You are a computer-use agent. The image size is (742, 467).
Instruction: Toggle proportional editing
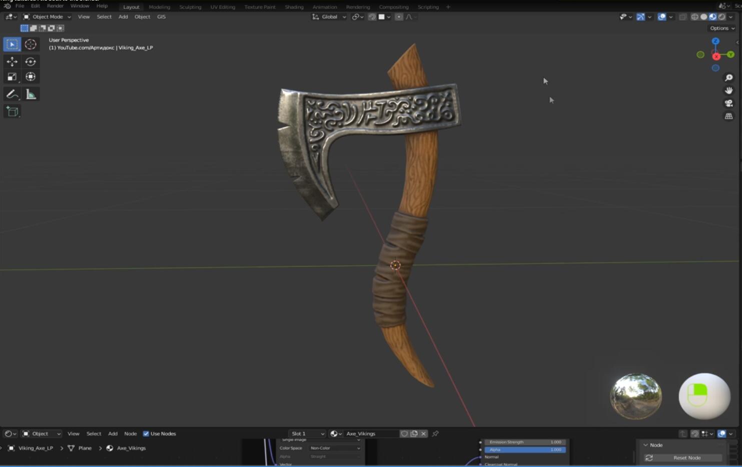tap(399, 17)
